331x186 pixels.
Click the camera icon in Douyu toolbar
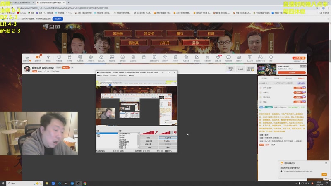[91, 57]
